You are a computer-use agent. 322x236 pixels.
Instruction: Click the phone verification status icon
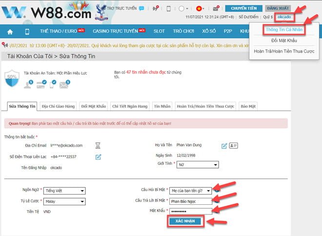point(53,84)
